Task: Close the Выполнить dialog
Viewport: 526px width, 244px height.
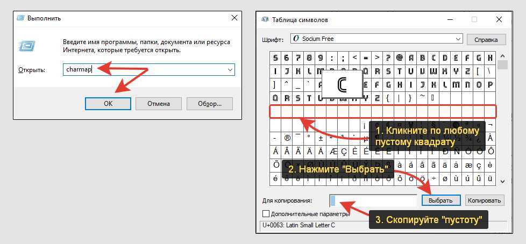Action: coord(234,18)
